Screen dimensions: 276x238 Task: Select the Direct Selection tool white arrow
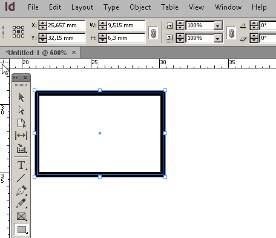[x=21, y=110]
